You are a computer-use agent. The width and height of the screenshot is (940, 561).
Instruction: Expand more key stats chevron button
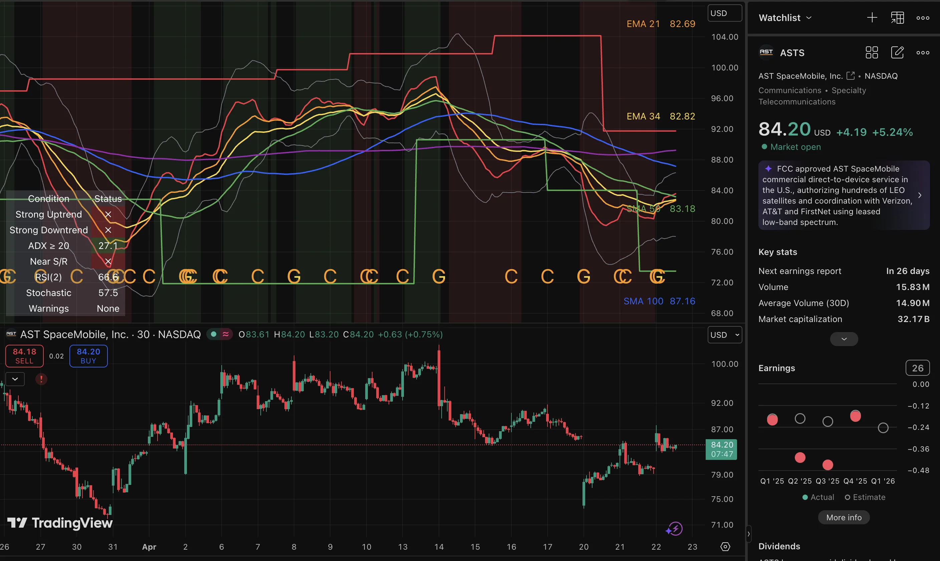(844, 339)
